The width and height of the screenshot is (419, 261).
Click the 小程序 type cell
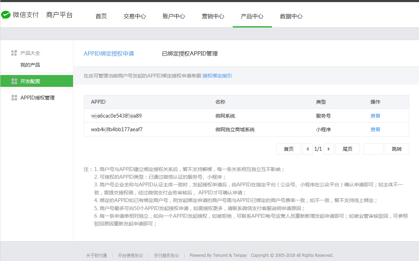pos(323,129)
